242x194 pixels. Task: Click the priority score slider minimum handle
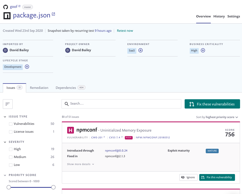pos(9,187)
